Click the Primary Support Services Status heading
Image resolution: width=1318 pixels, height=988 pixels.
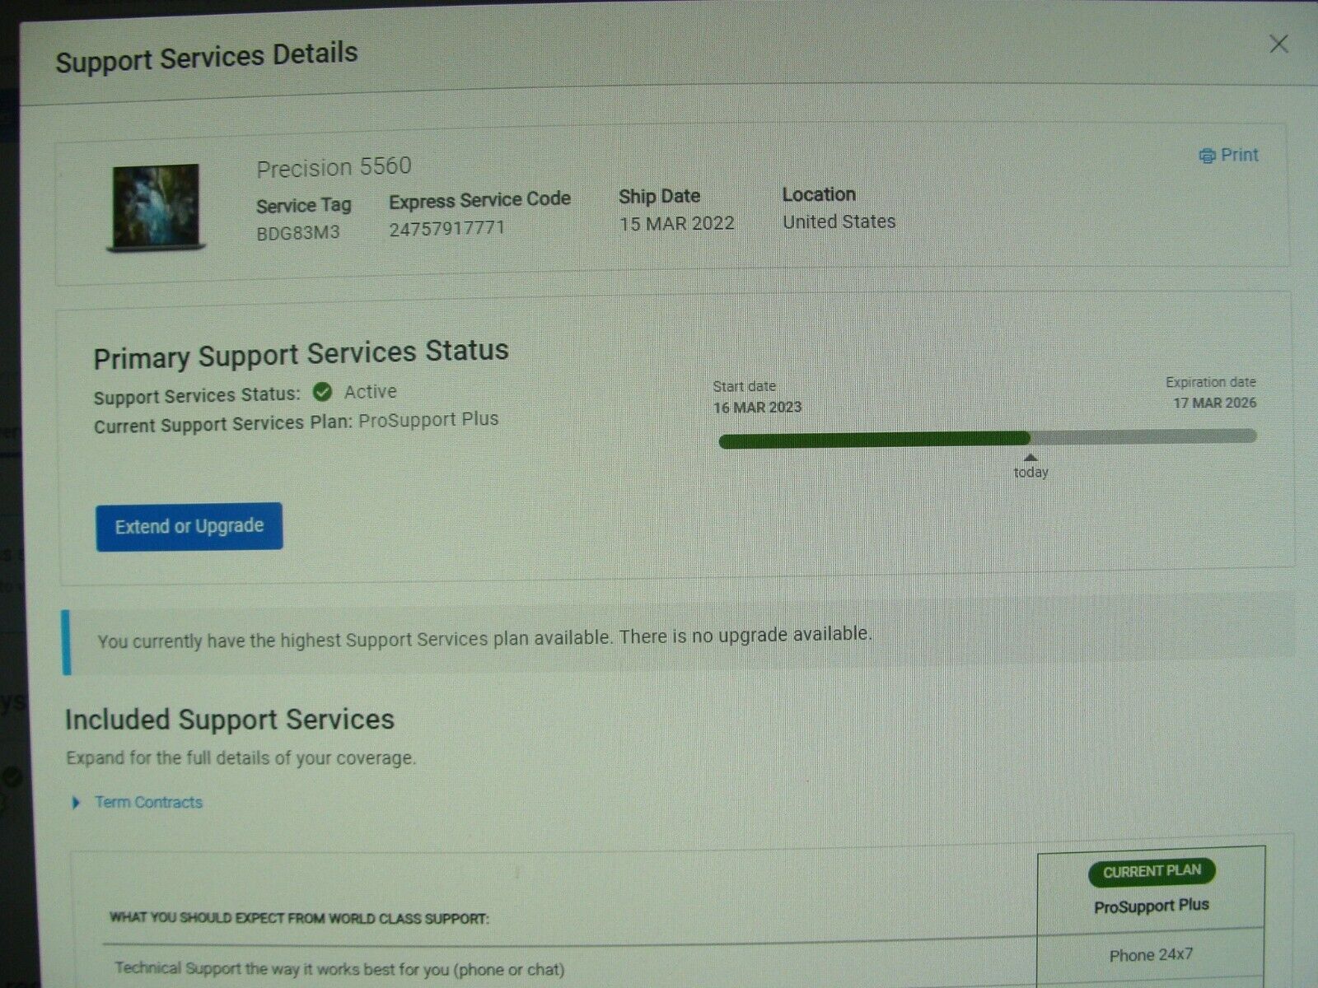coord(301,355)
